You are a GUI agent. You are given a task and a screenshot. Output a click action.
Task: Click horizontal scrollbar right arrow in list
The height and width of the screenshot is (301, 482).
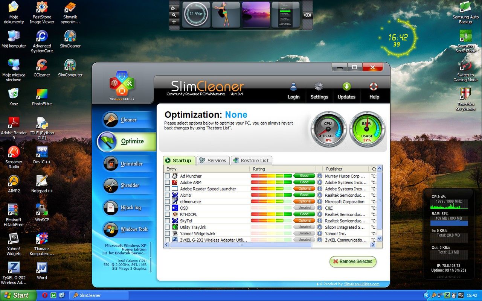point(373,245)
